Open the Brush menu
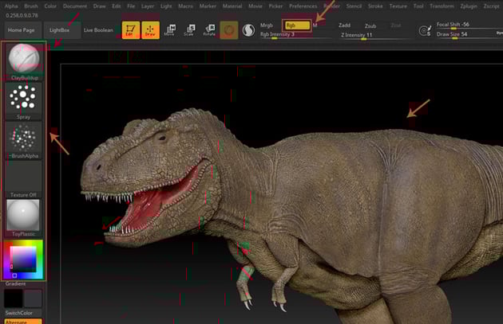Screen dimensions: 503x324 coord(31,6)
